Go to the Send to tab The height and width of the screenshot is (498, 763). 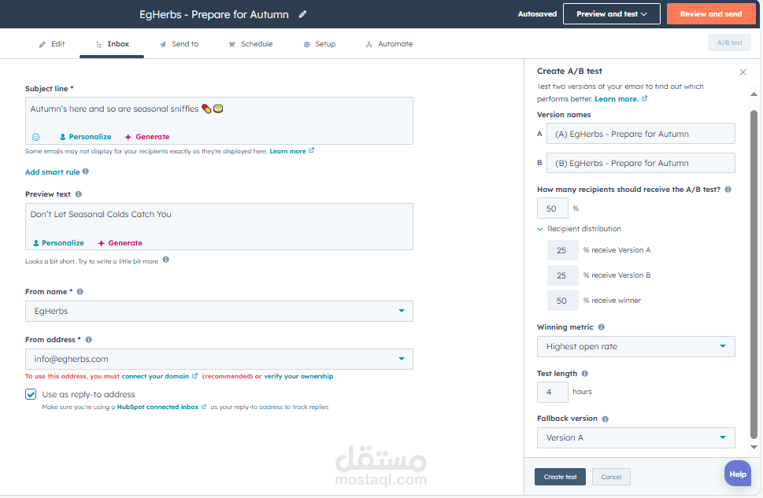pos(179,44)
